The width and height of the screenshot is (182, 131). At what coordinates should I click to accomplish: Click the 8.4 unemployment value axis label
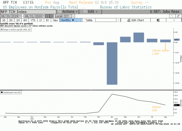[x=177, y=105]
